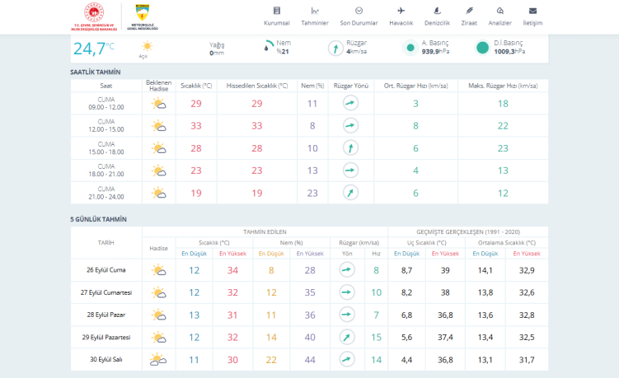The image size is (619, 378).
Task: Click the 29 Eylül Pazartesi date cell
Action: point(106,338)
